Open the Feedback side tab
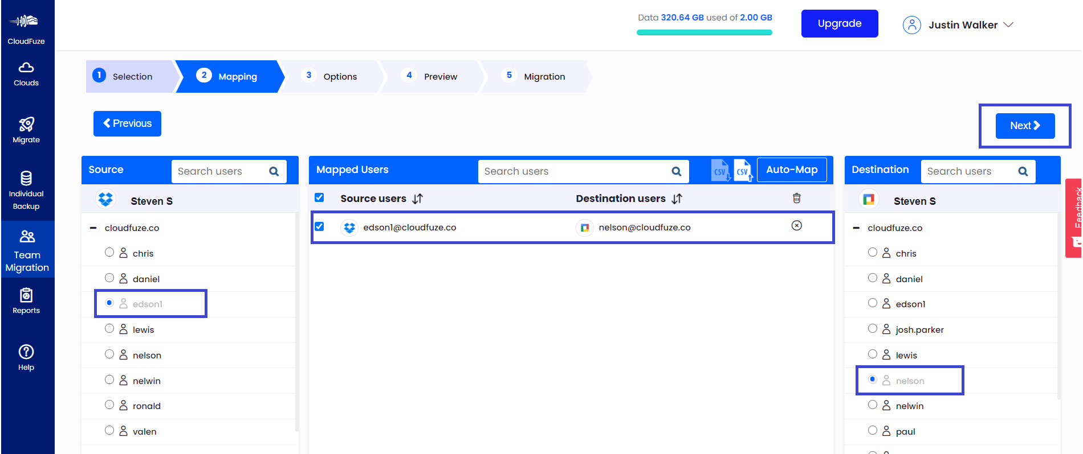Viewport: 1083px width, 454px height. click(1074, 218)
